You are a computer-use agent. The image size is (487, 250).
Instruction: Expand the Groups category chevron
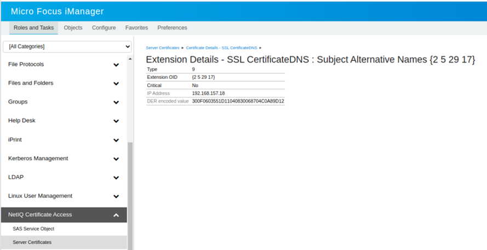116,103
